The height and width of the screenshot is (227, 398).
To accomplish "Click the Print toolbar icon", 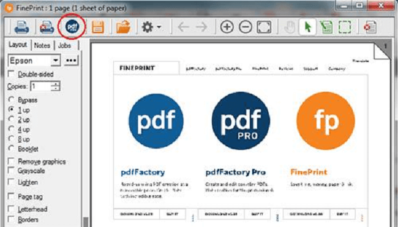I will tap(21, 27).
